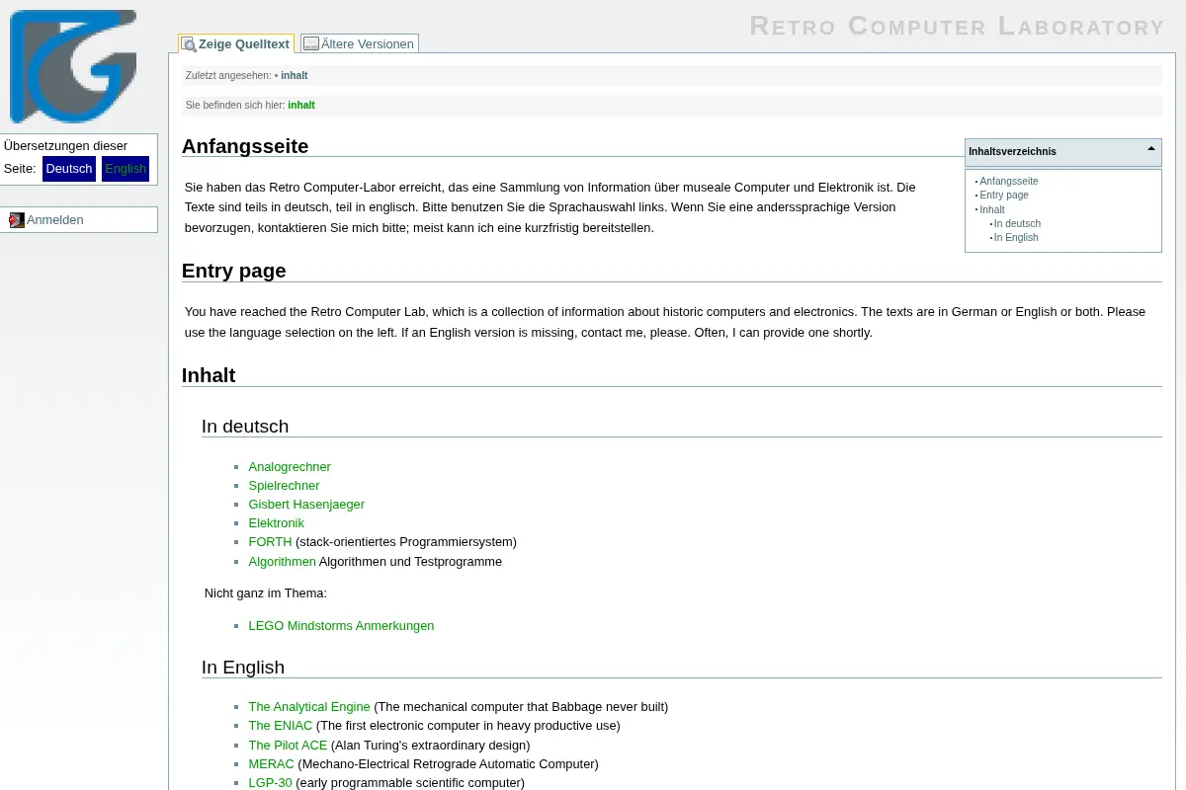Open the Spielrechner page
This screenshot has width=1186, height=790.
(x=284, y=486)
